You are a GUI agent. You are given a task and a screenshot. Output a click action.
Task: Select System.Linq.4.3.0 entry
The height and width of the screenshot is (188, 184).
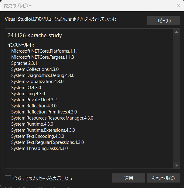[28, 94]
